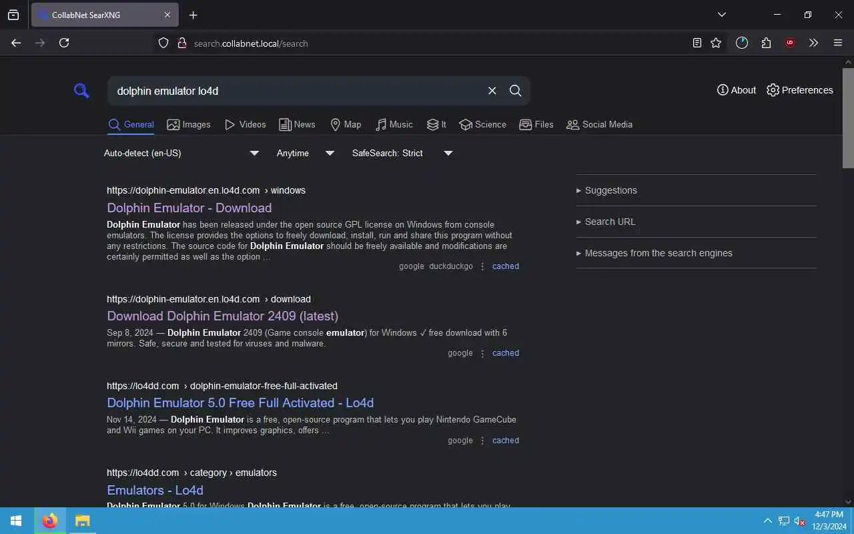Open cached link for Dolphin Emulator - Download

(x=506, y=266)
